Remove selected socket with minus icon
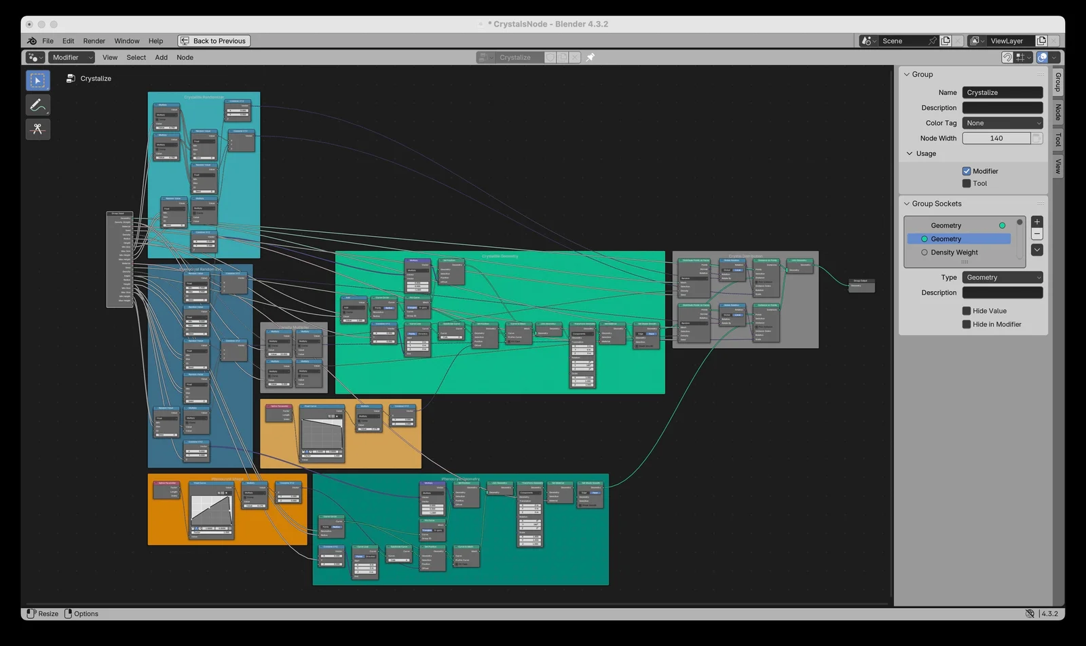This screenshot has width=1086, height=646. 1036,234
